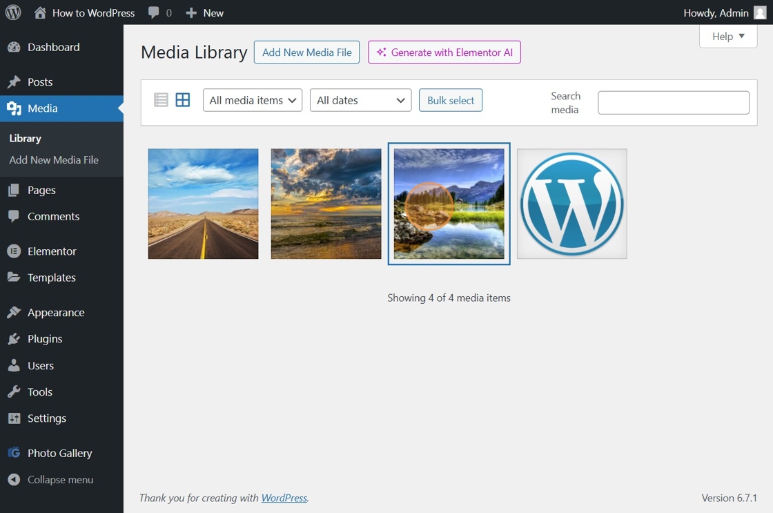Select the stormy sunset beach thumbnail
Image resolution: width=773 pixels, height=513 pixels.
[x=326, y=204]
